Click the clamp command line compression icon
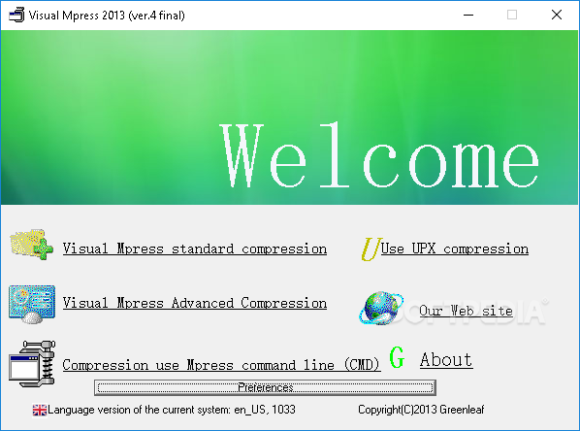This screenshot has width=580, height=431. point(32,364)
